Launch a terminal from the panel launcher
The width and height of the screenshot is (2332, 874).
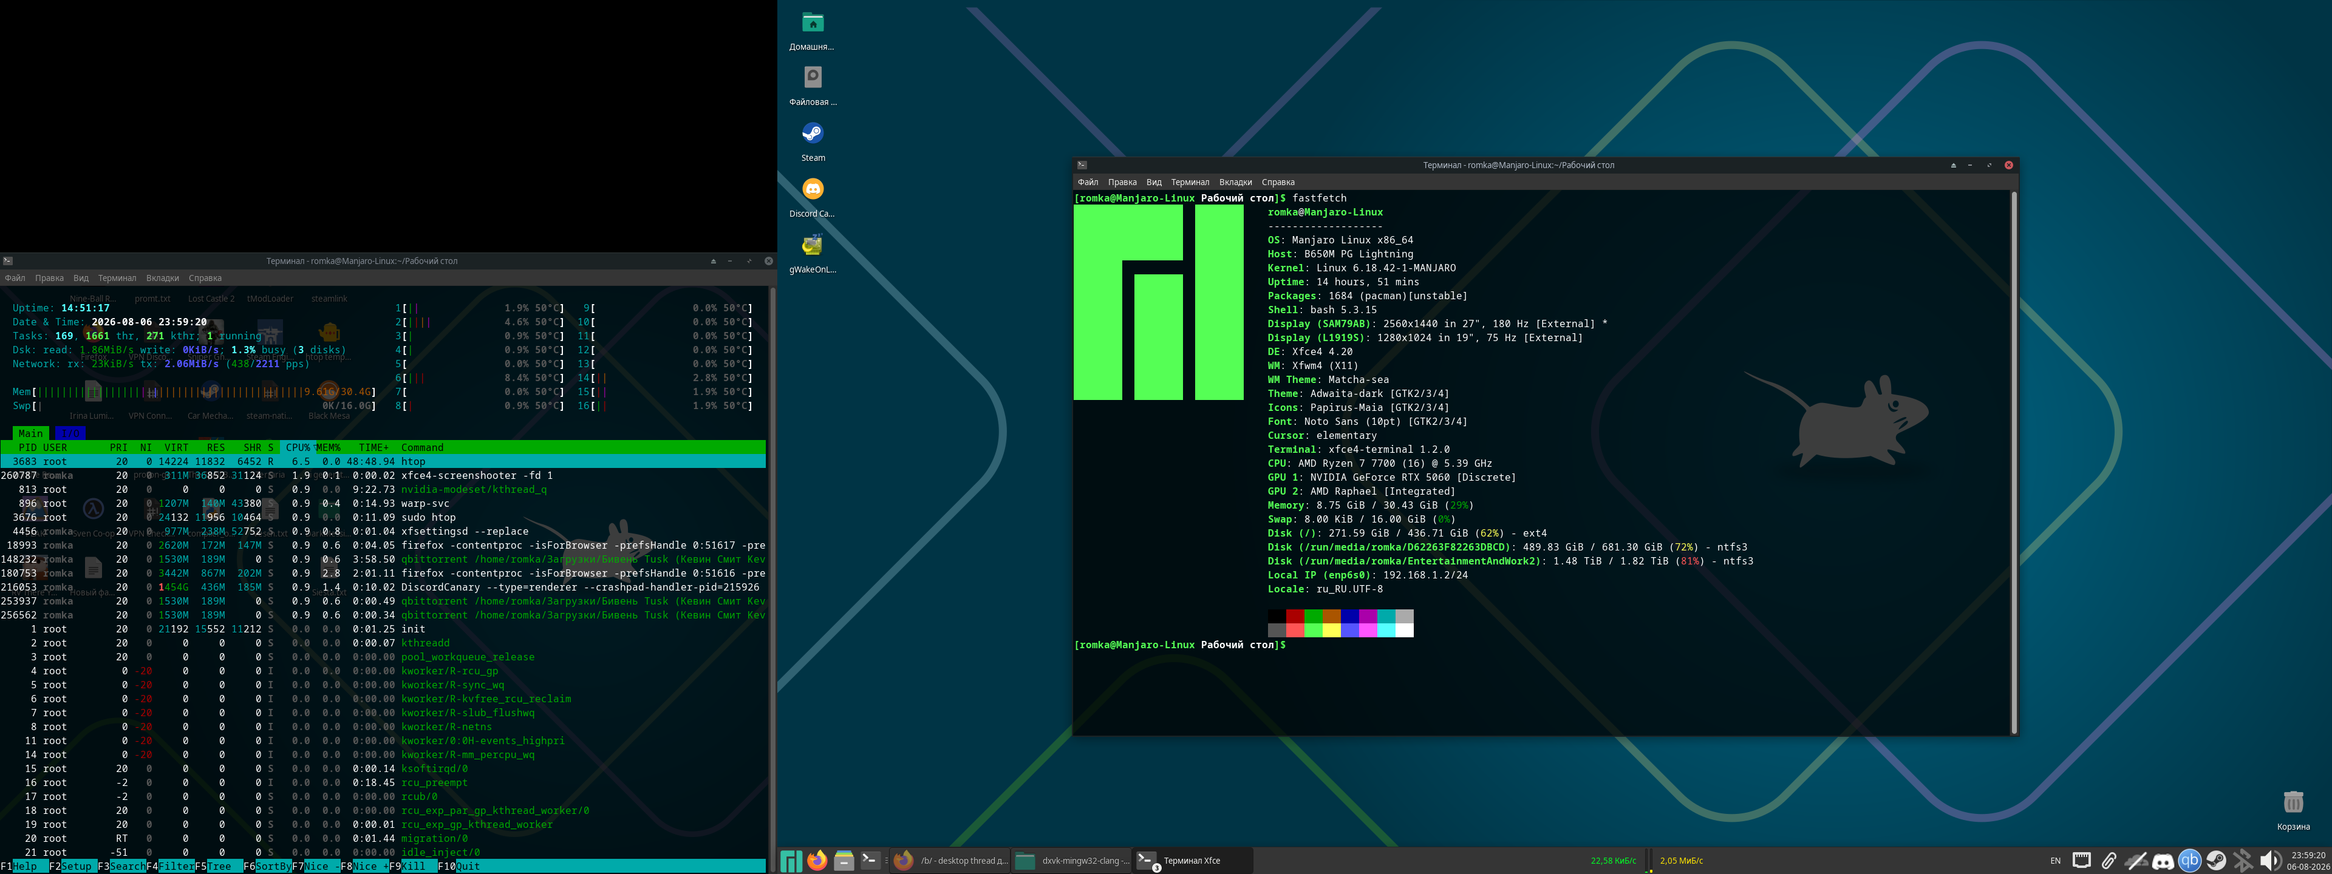point(870,861)
